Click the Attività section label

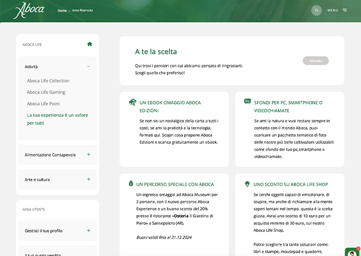click(31, 67)
